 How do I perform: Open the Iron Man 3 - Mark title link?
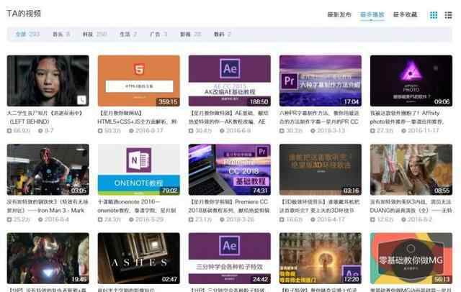click(x=48, y=206)
